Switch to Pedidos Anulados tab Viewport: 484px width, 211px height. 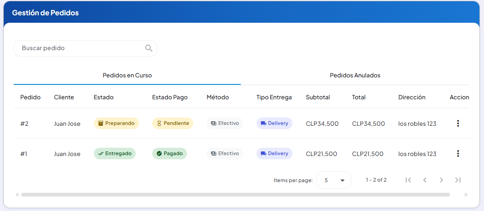(x=355, y=75)
